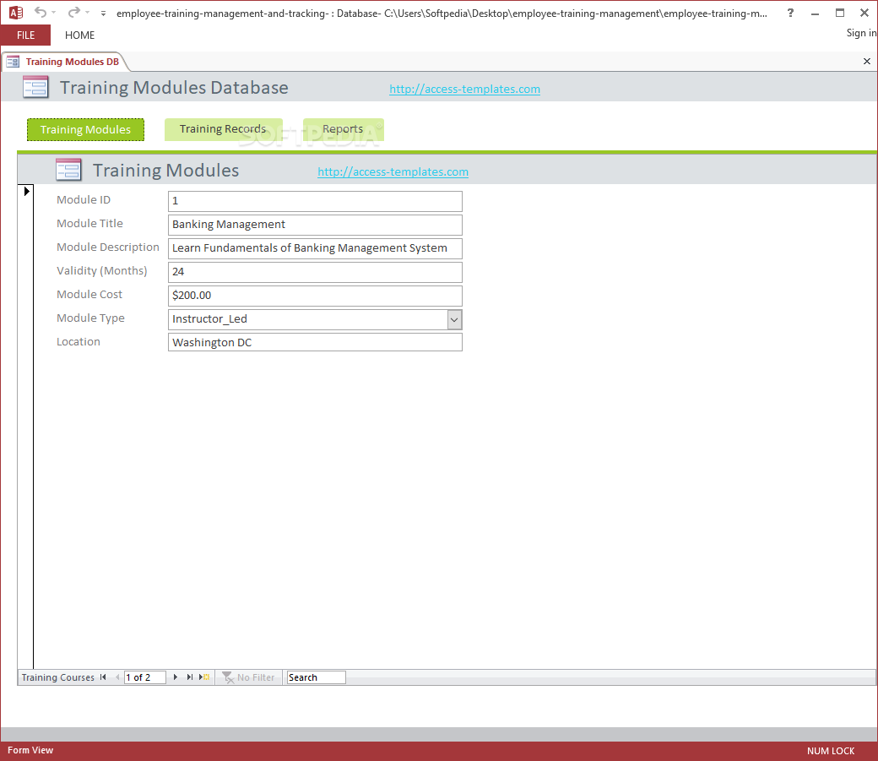Viewport: 878px width, 761px height.
Task: Maximize the Access window
Action: pos(840,13)
